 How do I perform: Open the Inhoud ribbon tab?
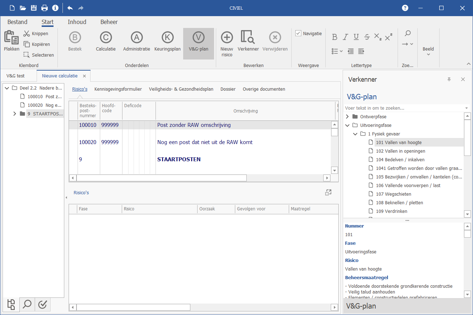(77, 22)
